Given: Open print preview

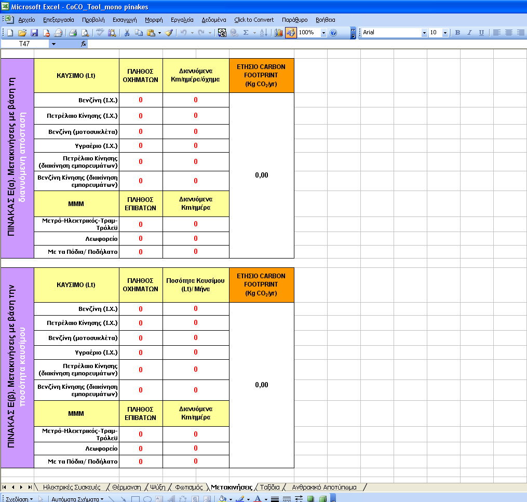Looking at the screenshot, I should tap(85, 33).
